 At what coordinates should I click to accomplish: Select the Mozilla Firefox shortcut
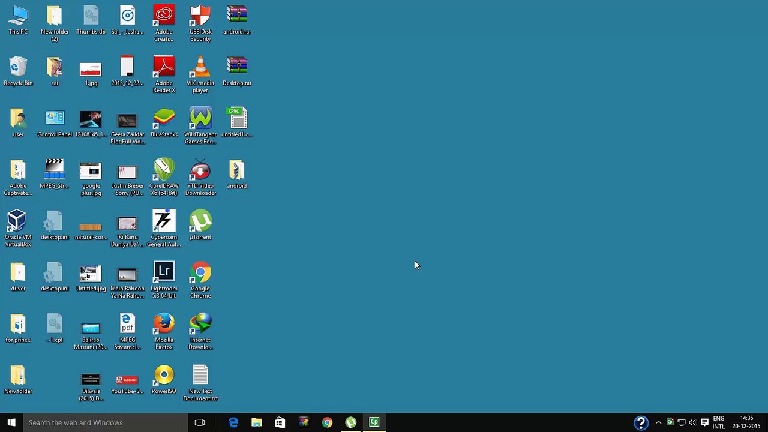(x=164, y=332)
